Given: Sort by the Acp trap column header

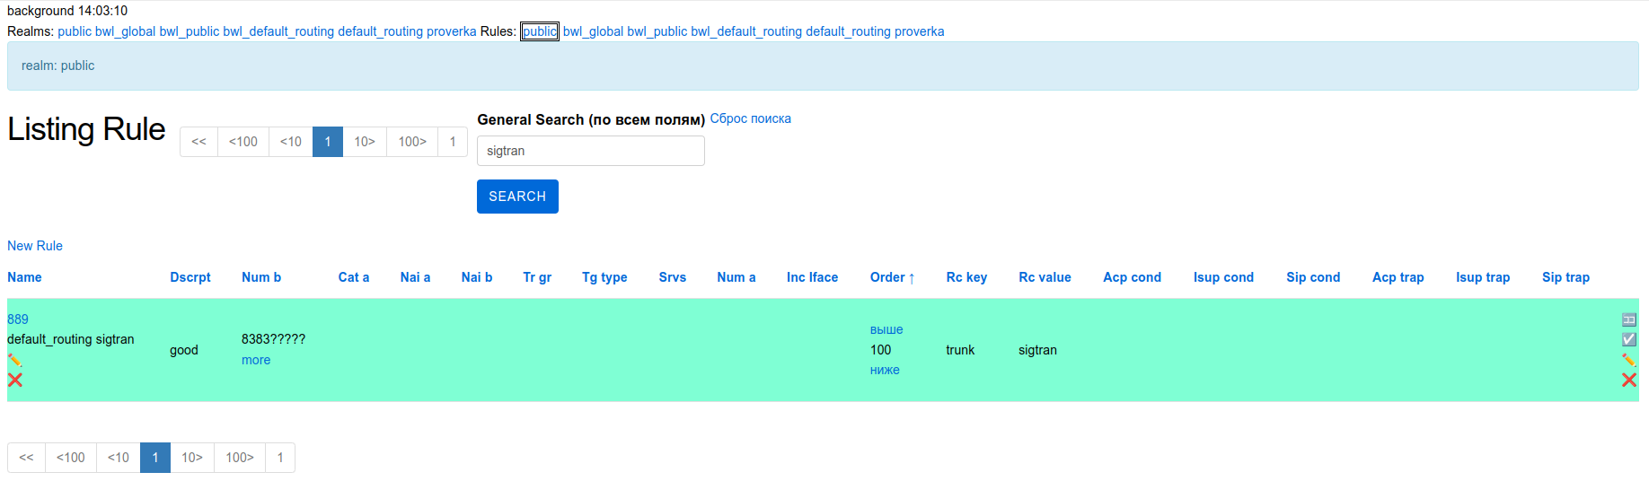Looking at the screenshot, I should pos(1398,277).
